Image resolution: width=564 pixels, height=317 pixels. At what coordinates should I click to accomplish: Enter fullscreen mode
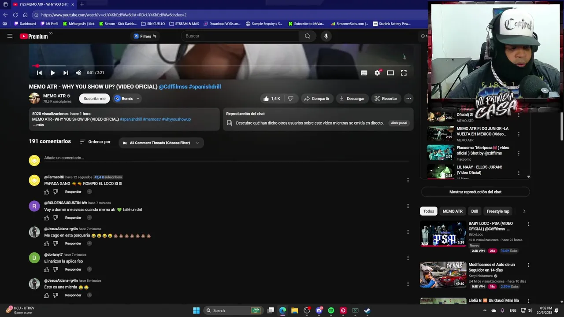tap(404, 73)
